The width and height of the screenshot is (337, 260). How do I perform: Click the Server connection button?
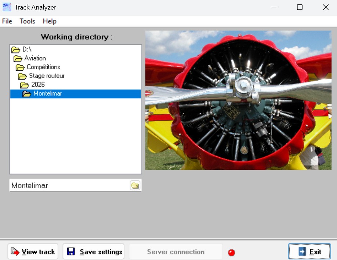(x=175, y=252)
